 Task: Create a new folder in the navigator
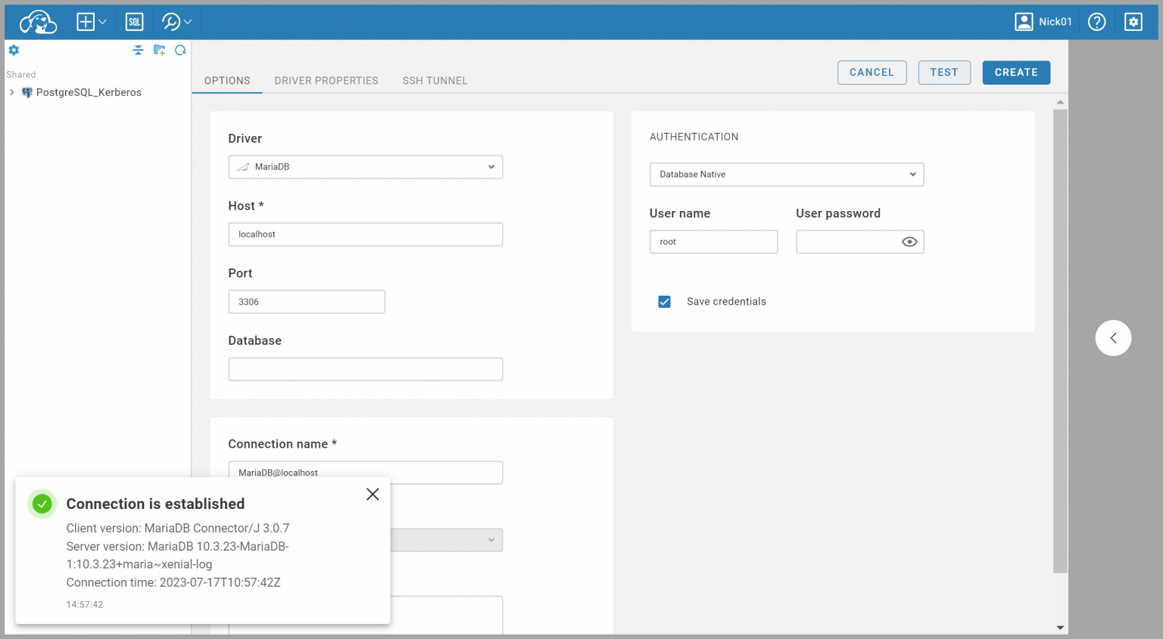[x=159, y=50]
